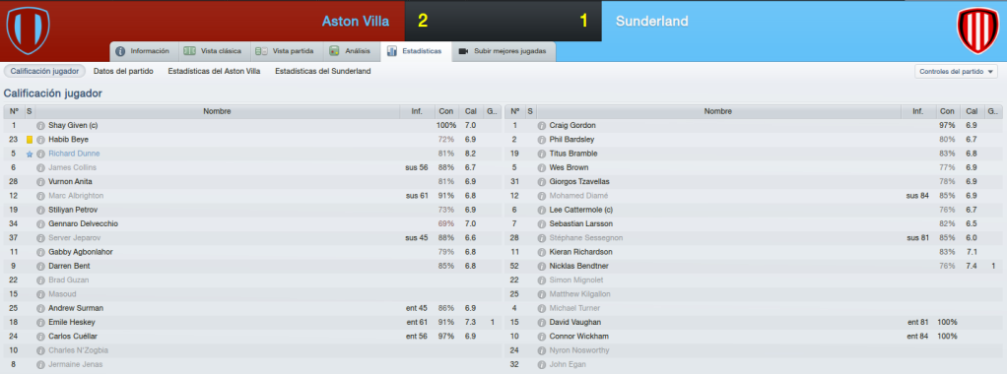
Task: Click info icon beside Connor Wickham
Action: coord(541,337)
